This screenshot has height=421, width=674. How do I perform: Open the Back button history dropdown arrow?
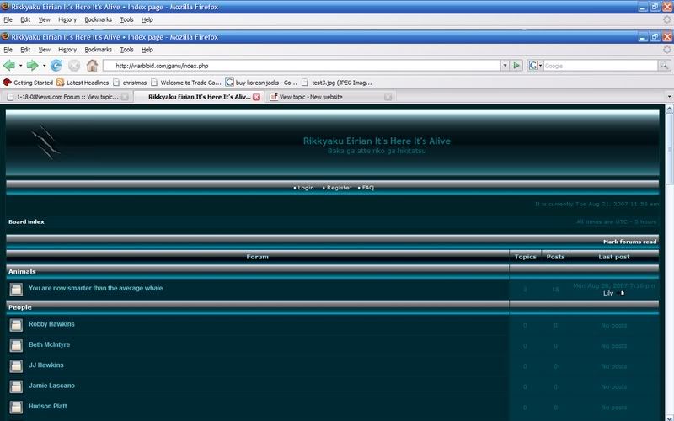[20, 66]
